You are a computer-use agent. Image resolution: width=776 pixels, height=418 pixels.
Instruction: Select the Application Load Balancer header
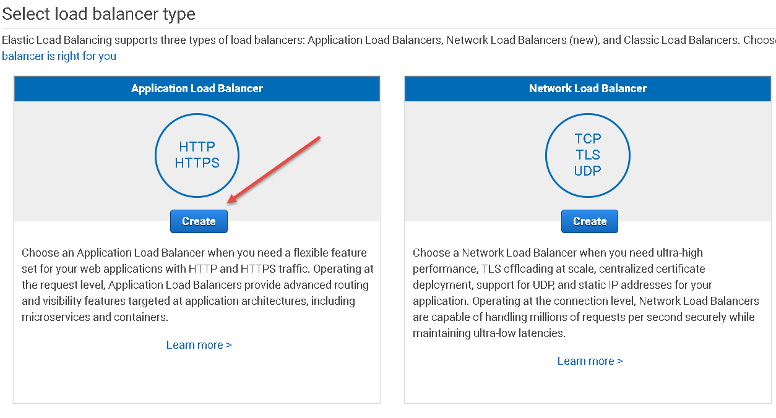click(197, 88)
